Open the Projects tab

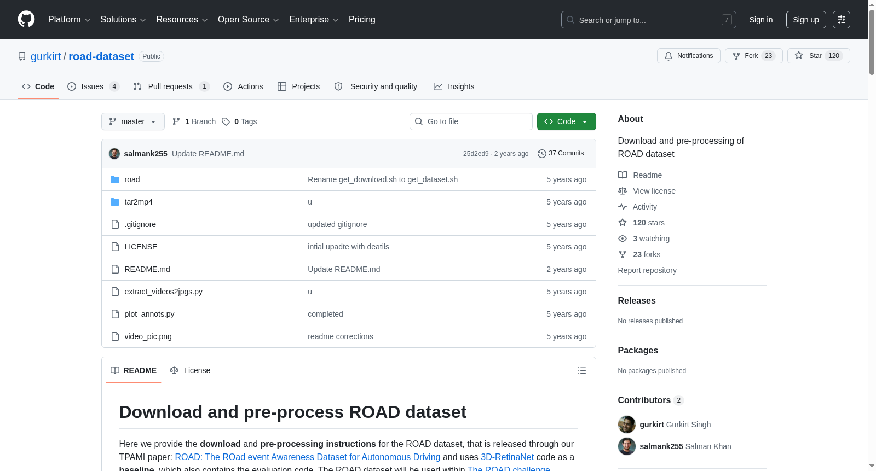coord(299,86)
